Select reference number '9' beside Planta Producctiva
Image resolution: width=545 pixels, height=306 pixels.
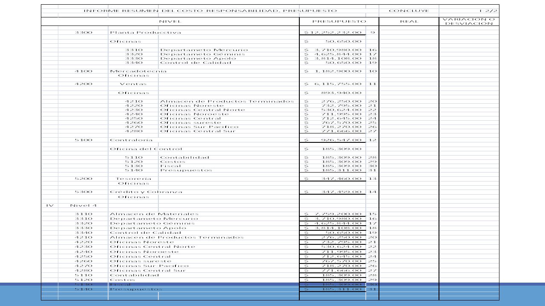coord(373,32)
